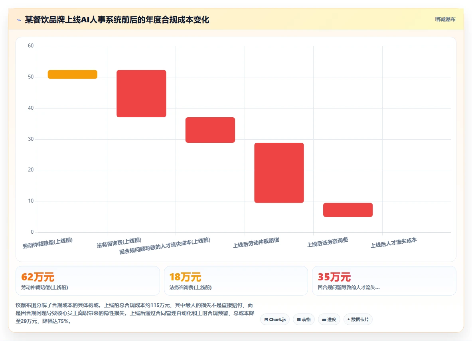Viewport: 472px width, 341px height.
Task: Click x-axis label 因合规问题导致的人才流失成本(上线前)
Action: (x=165, y=246)
